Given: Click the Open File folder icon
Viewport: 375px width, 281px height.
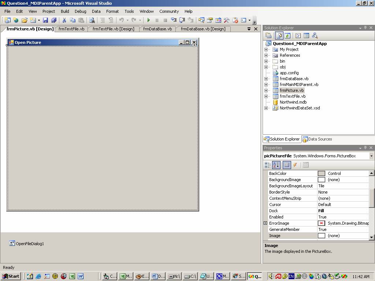Looking at the screenshot, I should coord(24,20).
